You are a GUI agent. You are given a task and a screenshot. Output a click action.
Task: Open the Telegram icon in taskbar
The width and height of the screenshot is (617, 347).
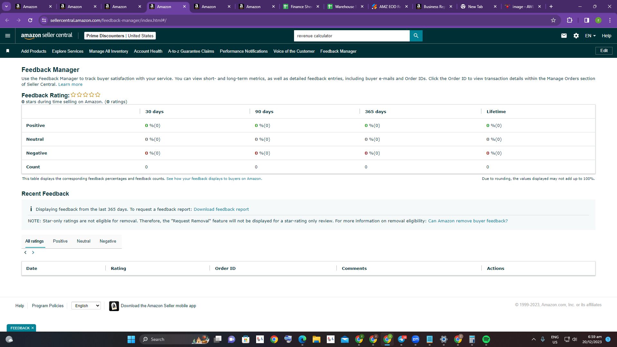pos(402,339)
